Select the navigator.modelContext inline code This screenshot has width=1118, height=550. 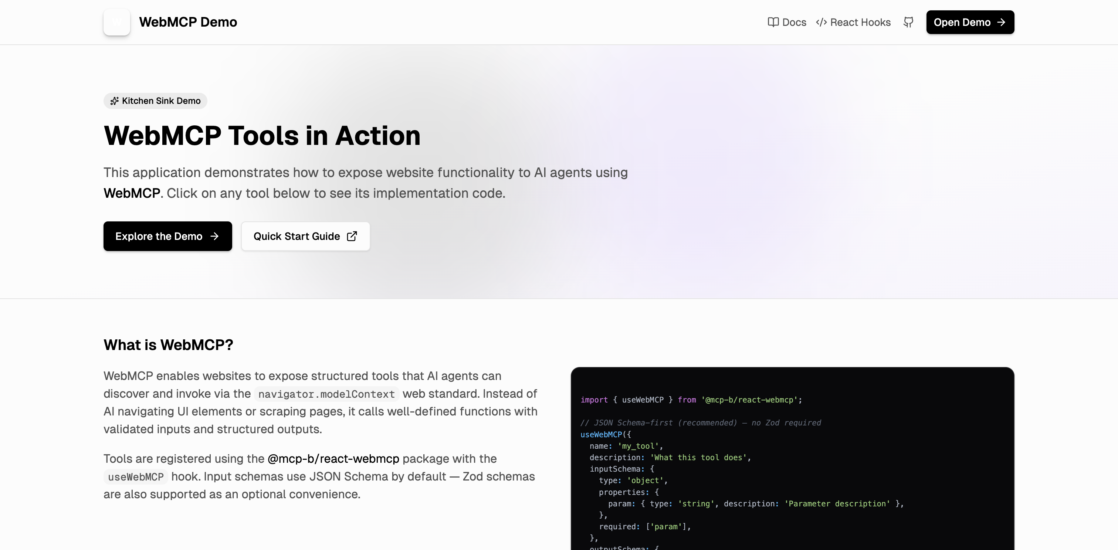click(326, 394)
